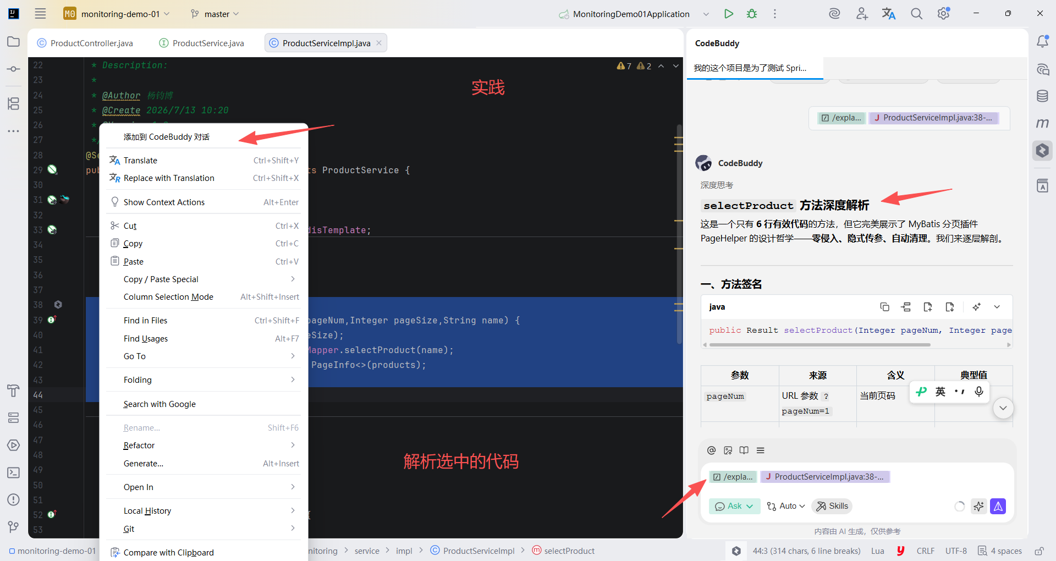
Task: Open IDE settings gear
Action: tap(944, 14)
